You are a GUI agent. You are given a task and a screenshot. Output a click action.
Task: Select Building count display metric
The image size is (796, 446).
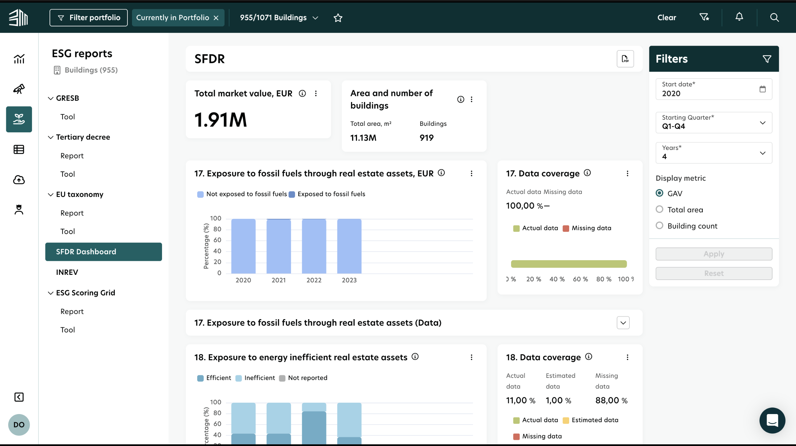659,226
